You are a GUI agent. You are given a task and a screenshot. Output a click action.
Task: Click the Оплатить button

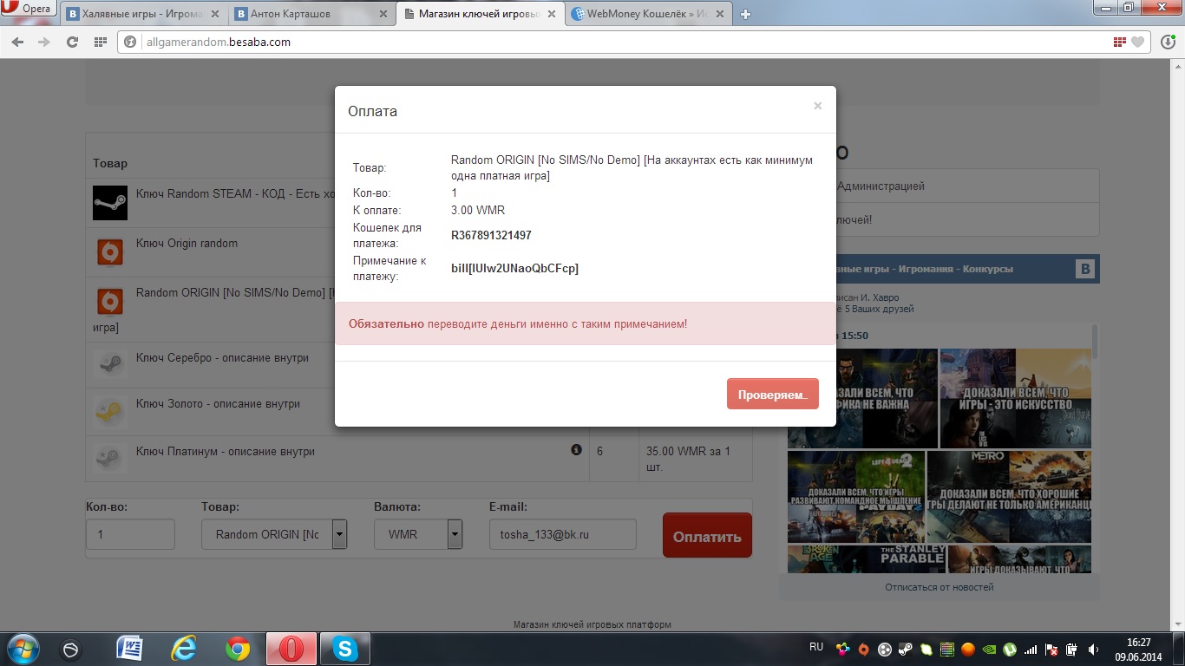[707, 536]
